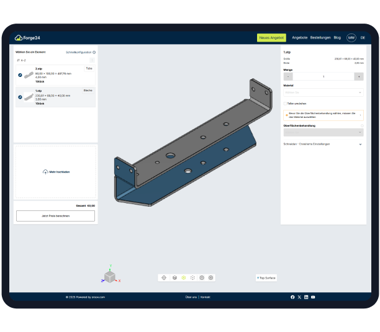Image resolution: width=380 pixels, height=332 pixels.
Task: Increase Menge with the plus button
Action: tap(358, 77)
